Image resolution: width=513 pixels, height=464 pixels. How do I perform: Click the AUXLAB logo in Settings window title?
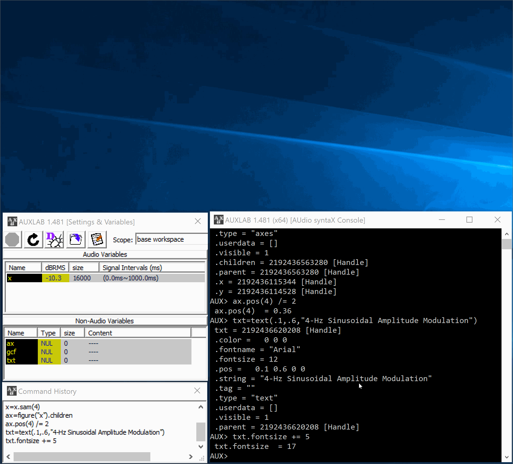[12, 222]
